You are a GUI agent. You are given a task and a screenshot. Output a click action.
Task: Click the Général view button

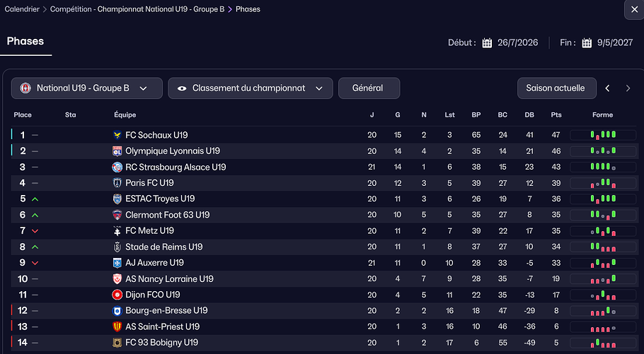pos(369,88)
